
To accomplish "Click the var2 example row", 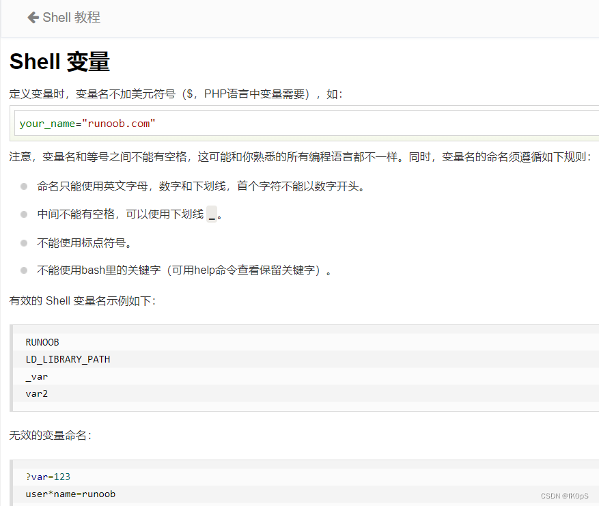I will 36,393.
